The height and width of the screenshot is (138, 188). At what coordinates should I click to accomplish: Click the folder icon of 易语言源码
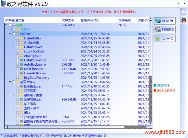[x=18, y=82]
